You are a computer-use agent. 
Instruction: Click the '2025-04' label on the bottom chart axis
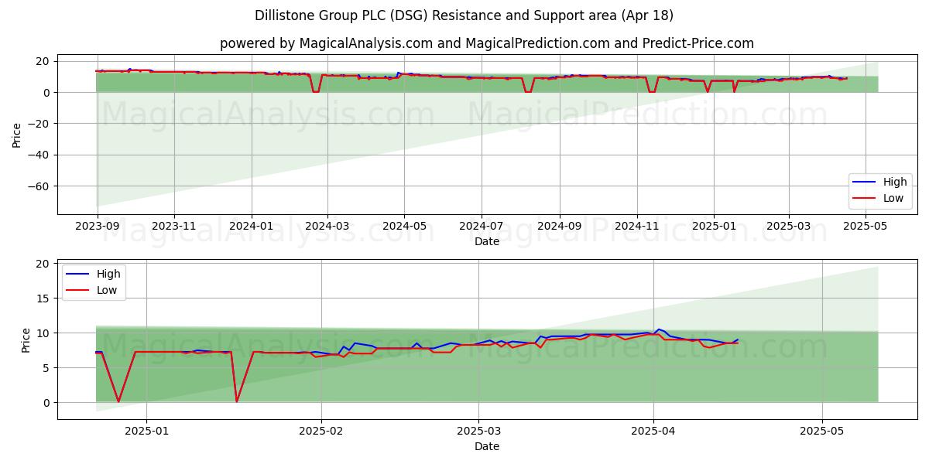pos(653,432)
